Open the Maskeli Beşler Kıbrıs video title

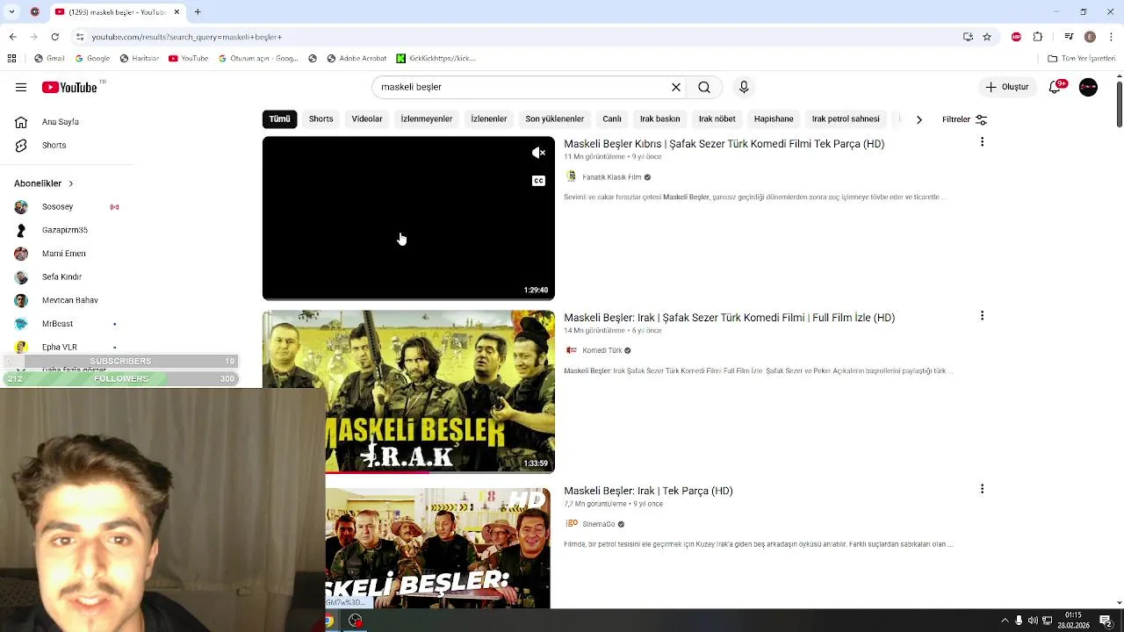coord(724,144)
